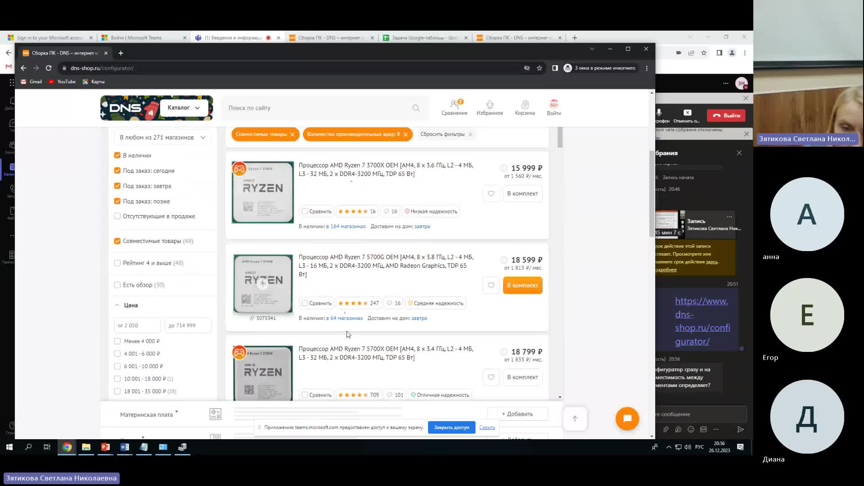Viewport: 864px width, 486px height.
Task: Click the Добавить button for Материнская плата
Action: [x=517, y=414]
